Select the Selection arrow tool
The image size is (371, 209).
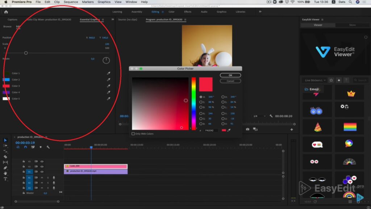coord(5,140)
